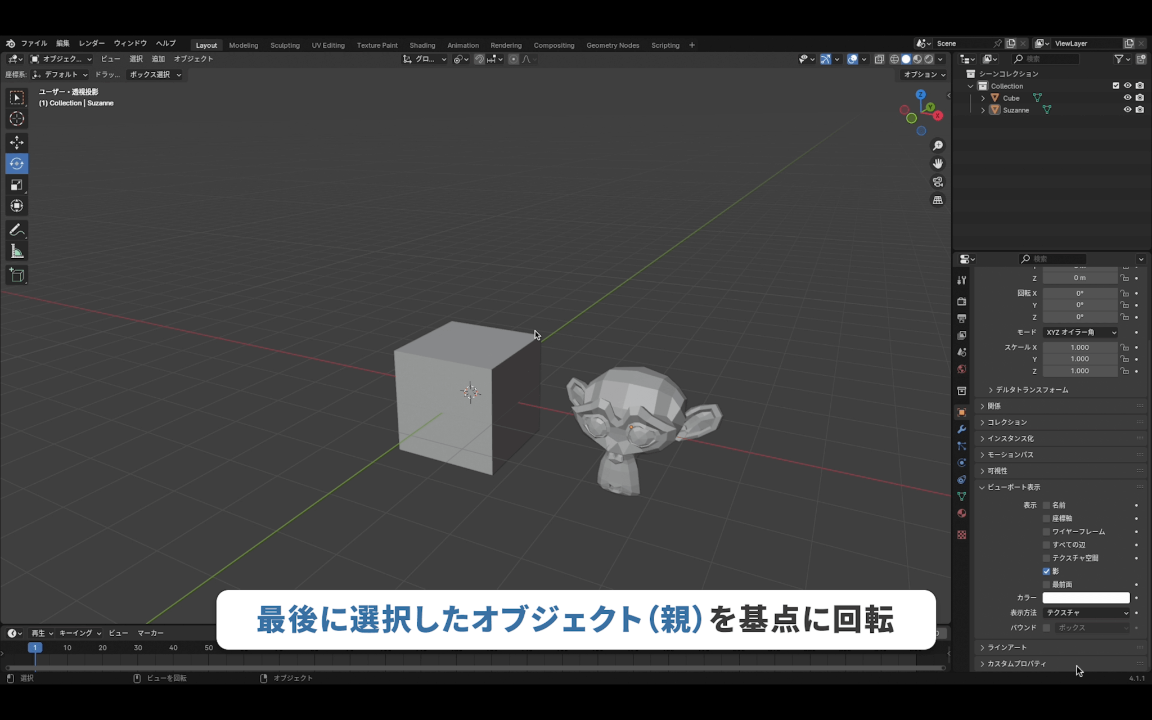The height and width of the screenshot is (720, 1152).
Task: Select the Box Select tool in toolbar
Action: click(x=17, y=98)
